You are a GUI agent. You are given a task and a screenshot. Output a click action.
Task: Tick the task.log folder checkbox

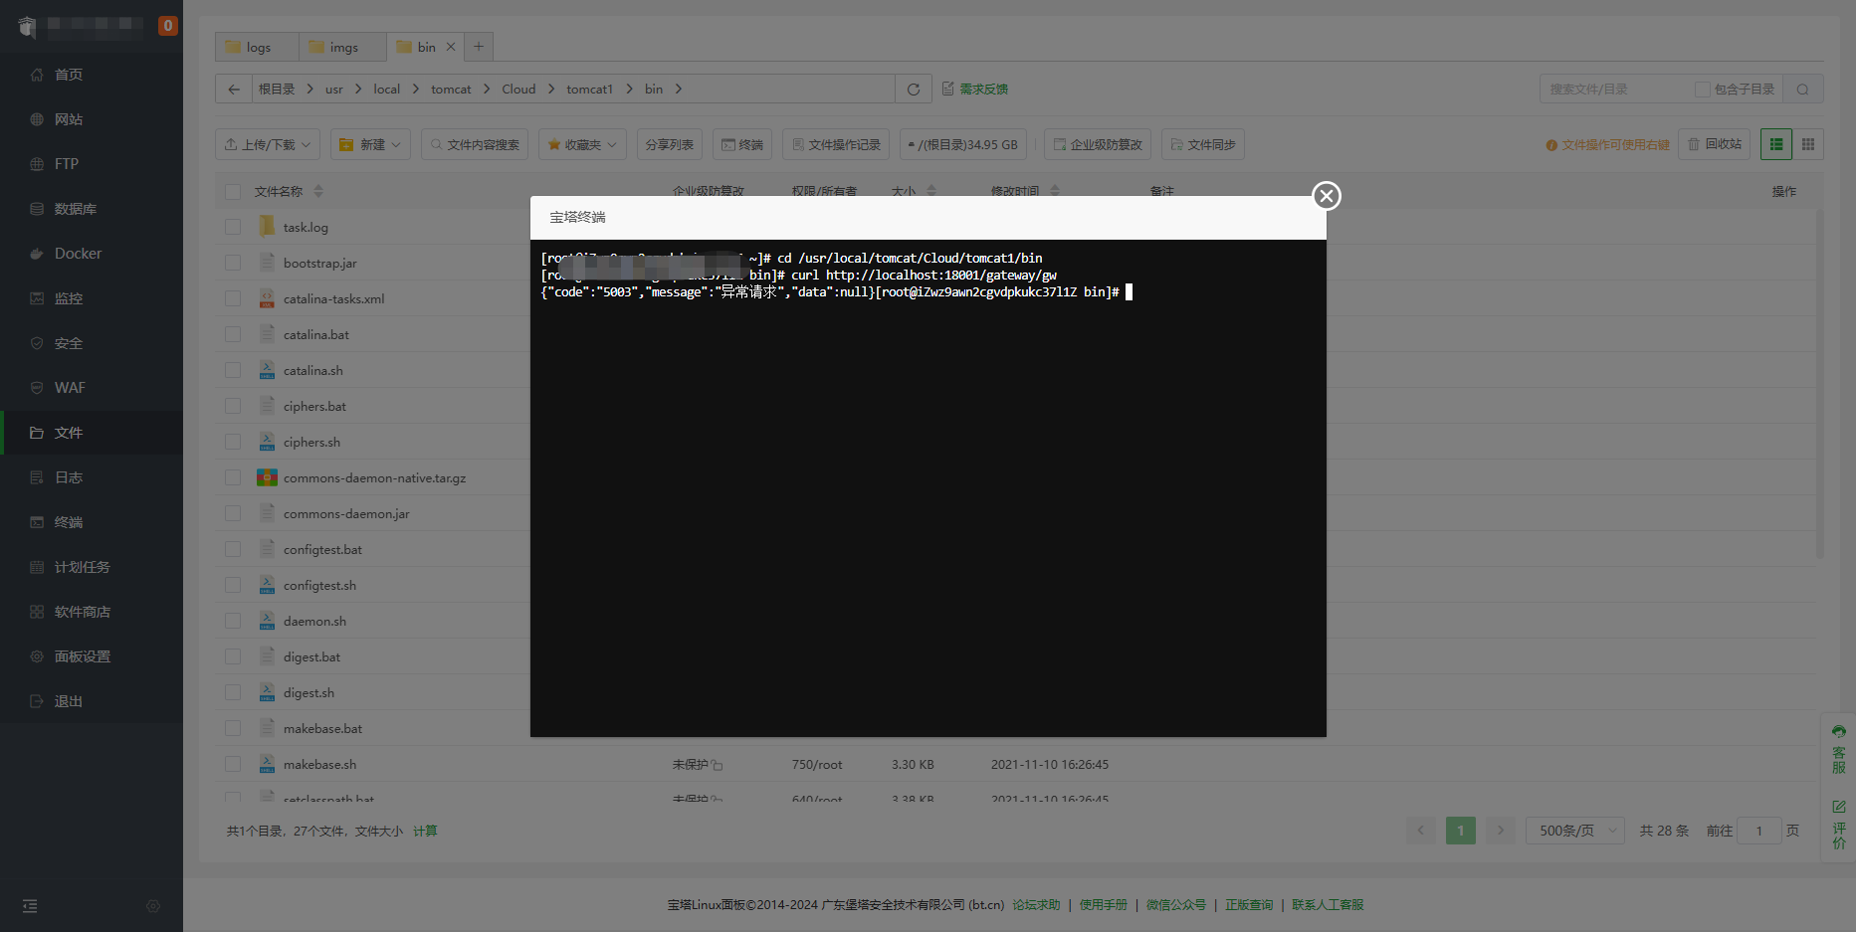(x=233, y=227)
